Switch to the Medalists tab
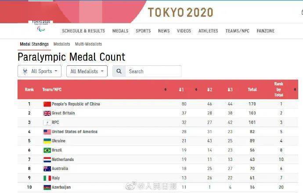Viewport: 303px width, 193px height. coord(61,44)
